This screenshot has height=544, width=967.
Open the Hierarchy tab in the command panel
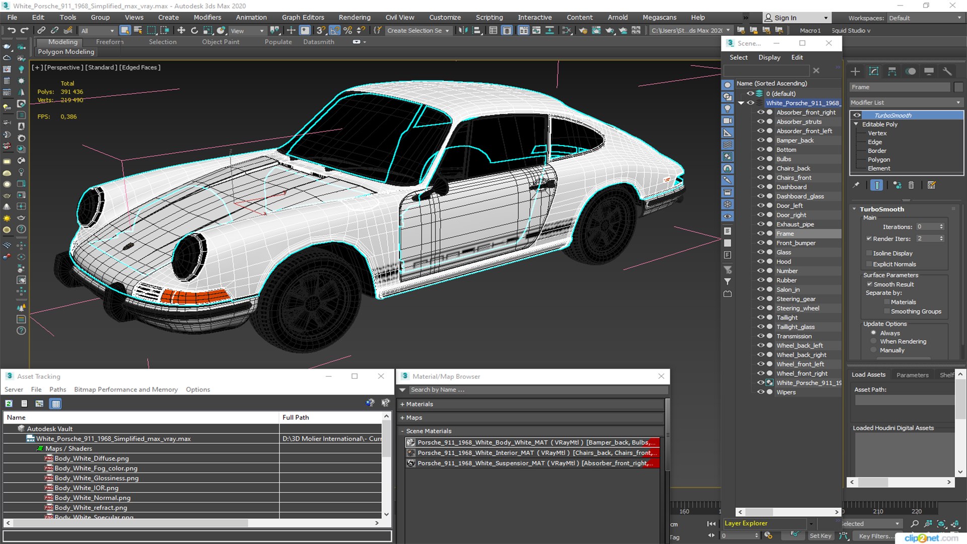point(892,72)
